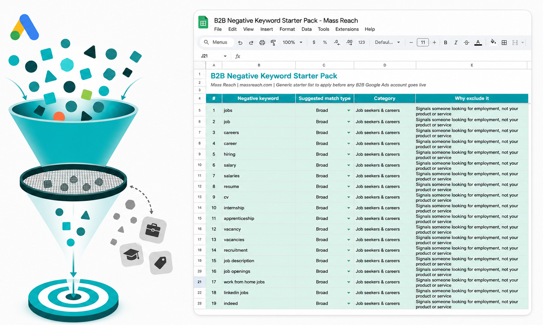Open match type dropdown for 'hiring' row

coord(349,154)
